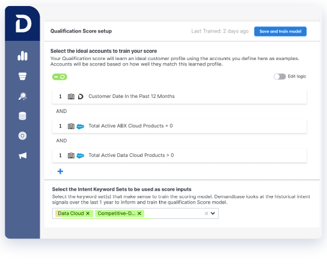Click the green minus-refresh pill toggle
The width and height of the screenshot is (327, 271).
tap(60, 77)
